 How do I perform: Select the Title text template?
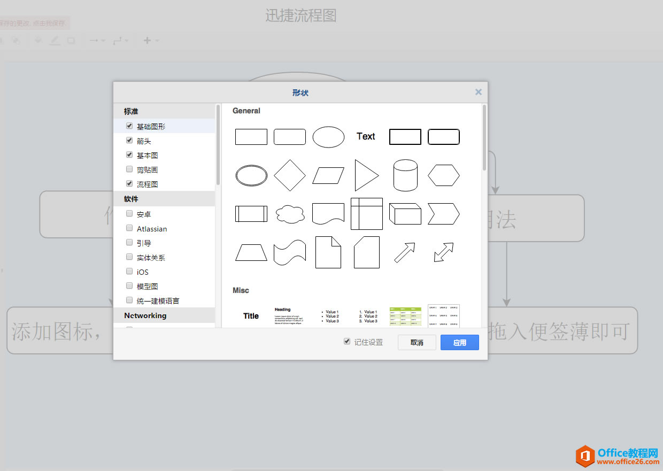click(x=251, y=316)
